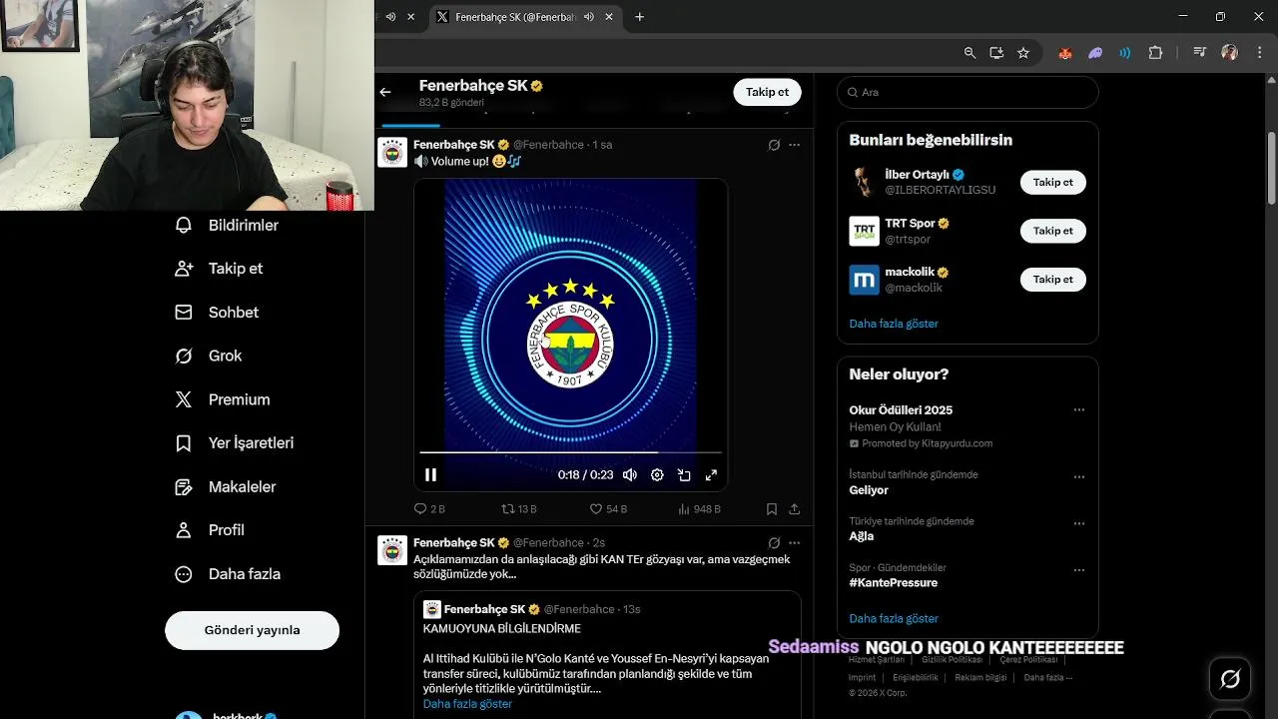1278x719 pixels.
Task: Open the Grok icon in sidebar
Action: 184,356
